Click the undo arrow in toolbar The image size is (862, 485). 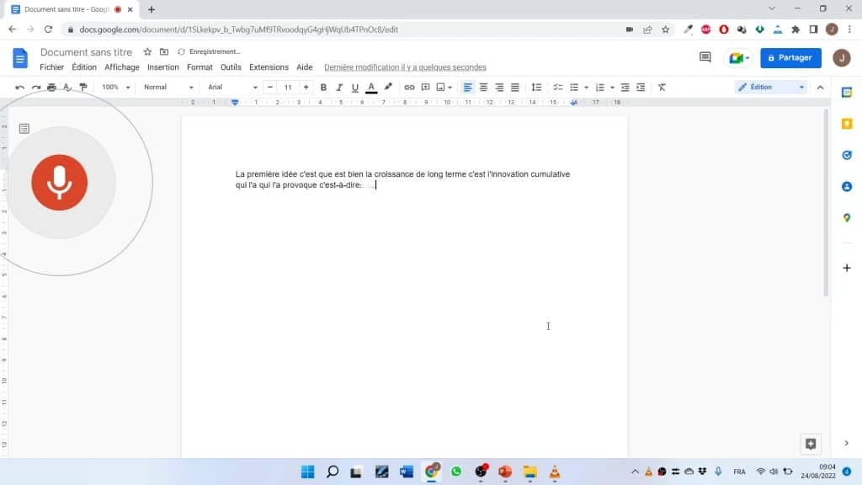[x=20, y=88]
